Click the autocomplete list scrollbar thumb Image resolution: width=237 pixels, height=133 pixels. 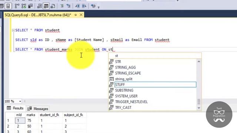coord(199,102)
